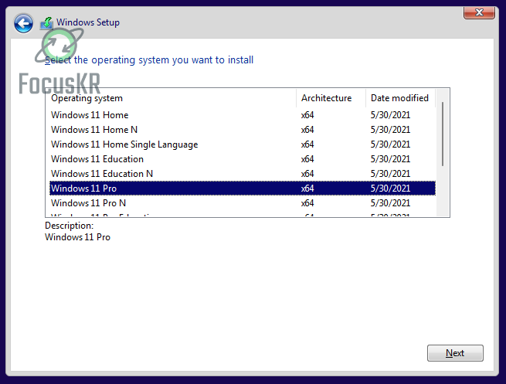Close the Windows Setup dialog
This screenshot has width=506, height=384.
coord(479,12)
